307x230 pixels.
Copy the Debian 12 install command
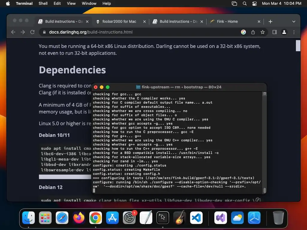pos(258,200)
